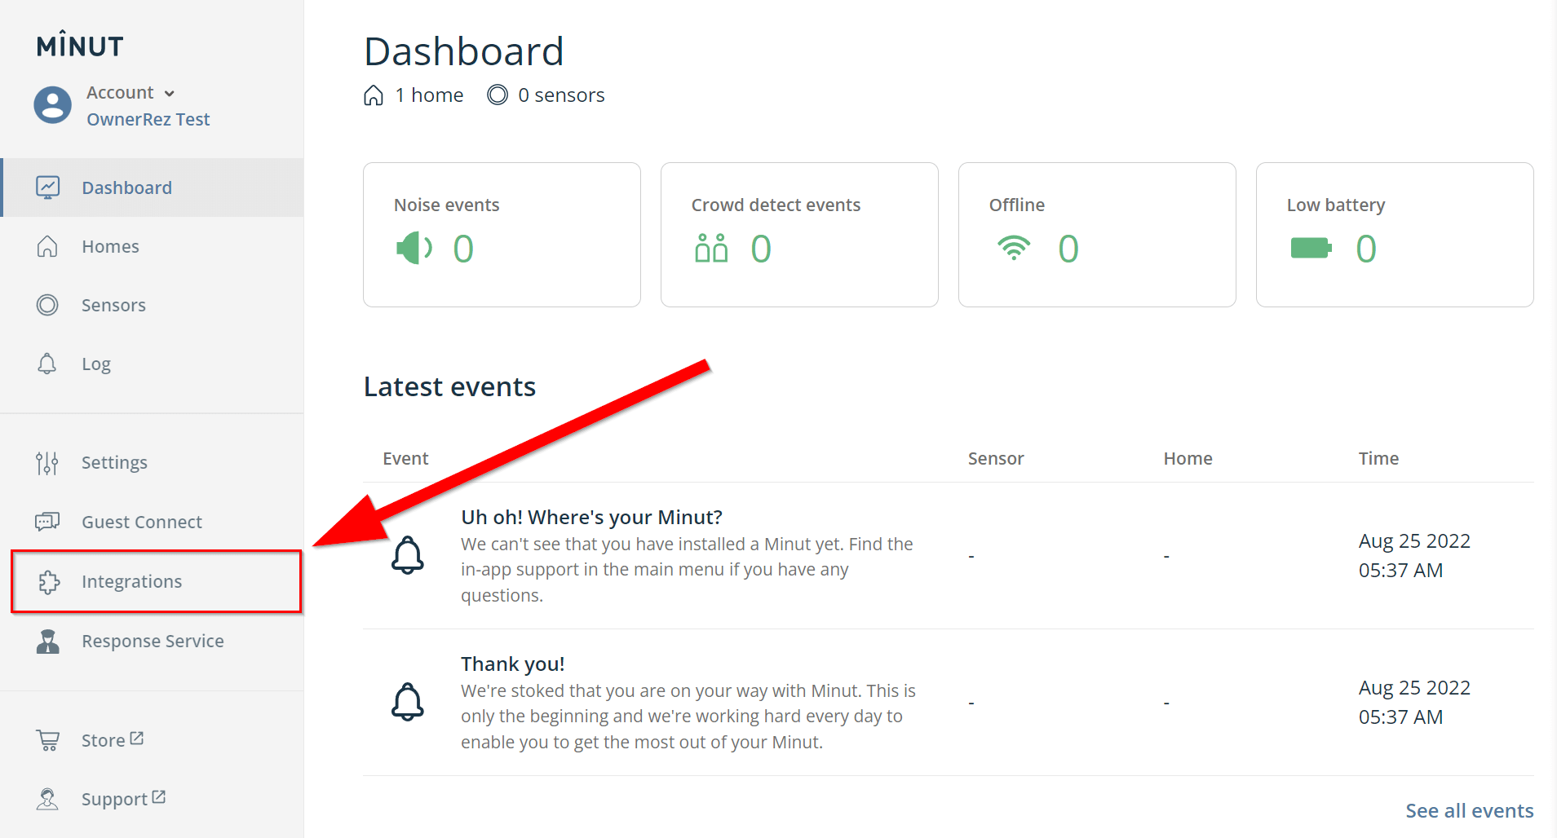The image size is (1557, 838).
Task: Open the Noise events card
Action: click(502, 235)
